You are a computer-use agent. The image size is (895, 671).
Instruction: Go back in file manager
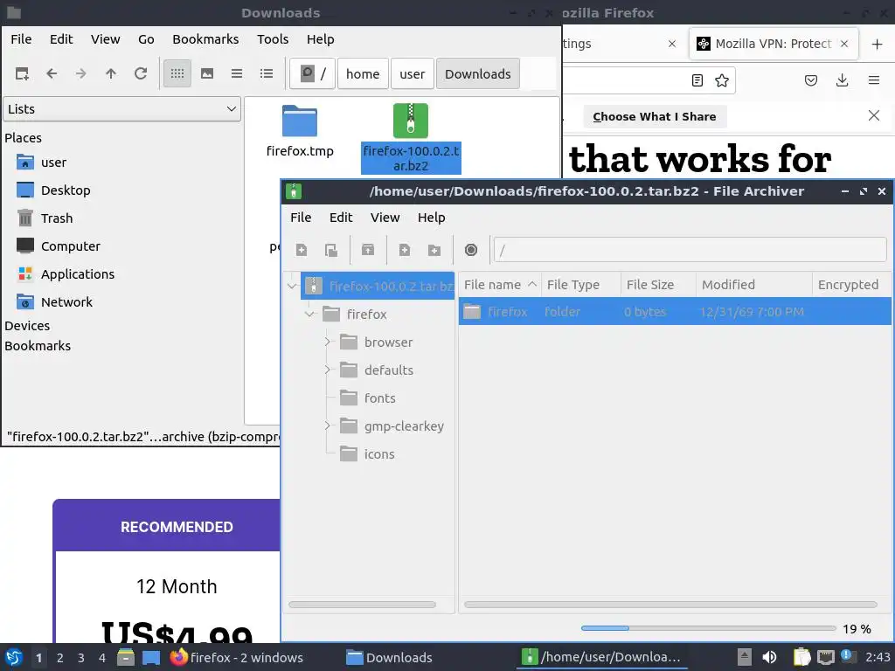click(x=52, y=73)
